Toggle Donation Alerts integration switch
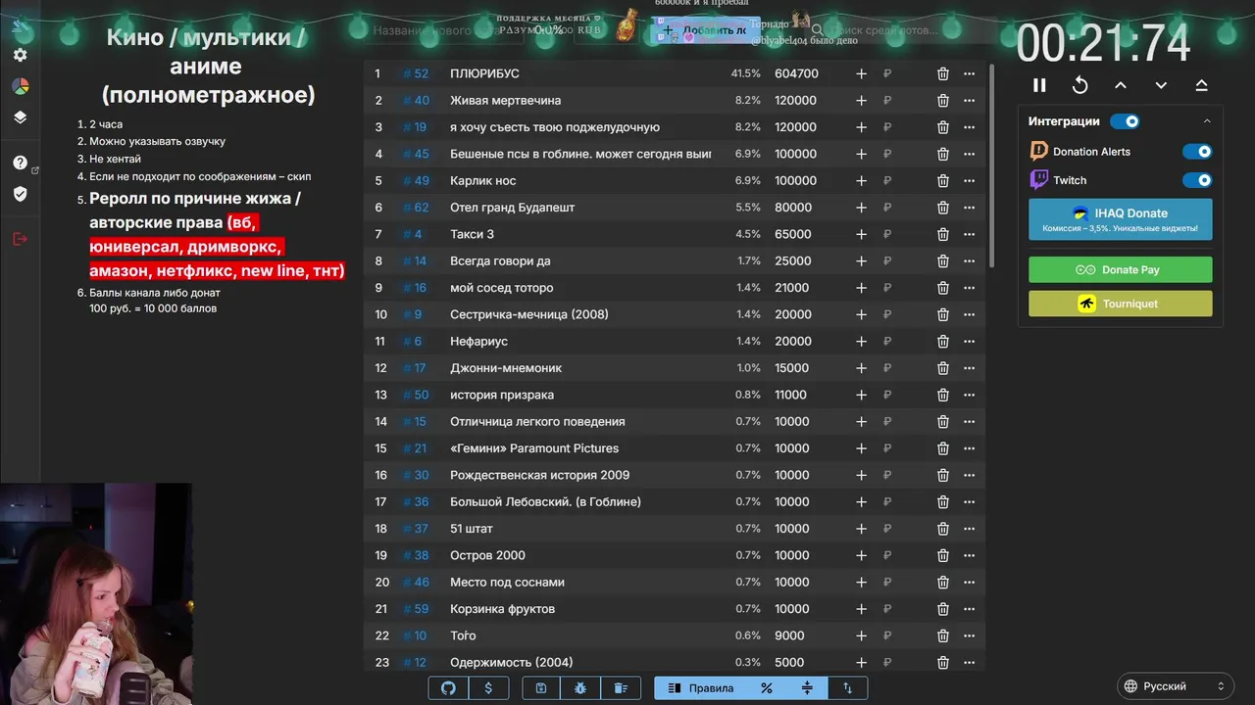Screen dimensions: 1255x705 1197,152
